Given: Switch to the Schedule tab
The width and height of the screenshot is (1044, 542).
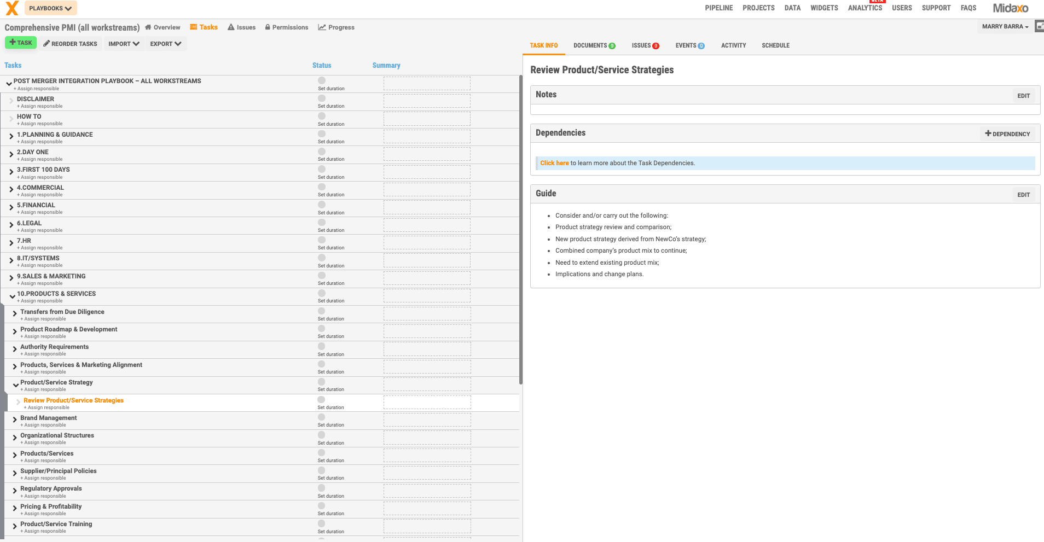Looking at the screenshot, I should click(x=775, y=45).
